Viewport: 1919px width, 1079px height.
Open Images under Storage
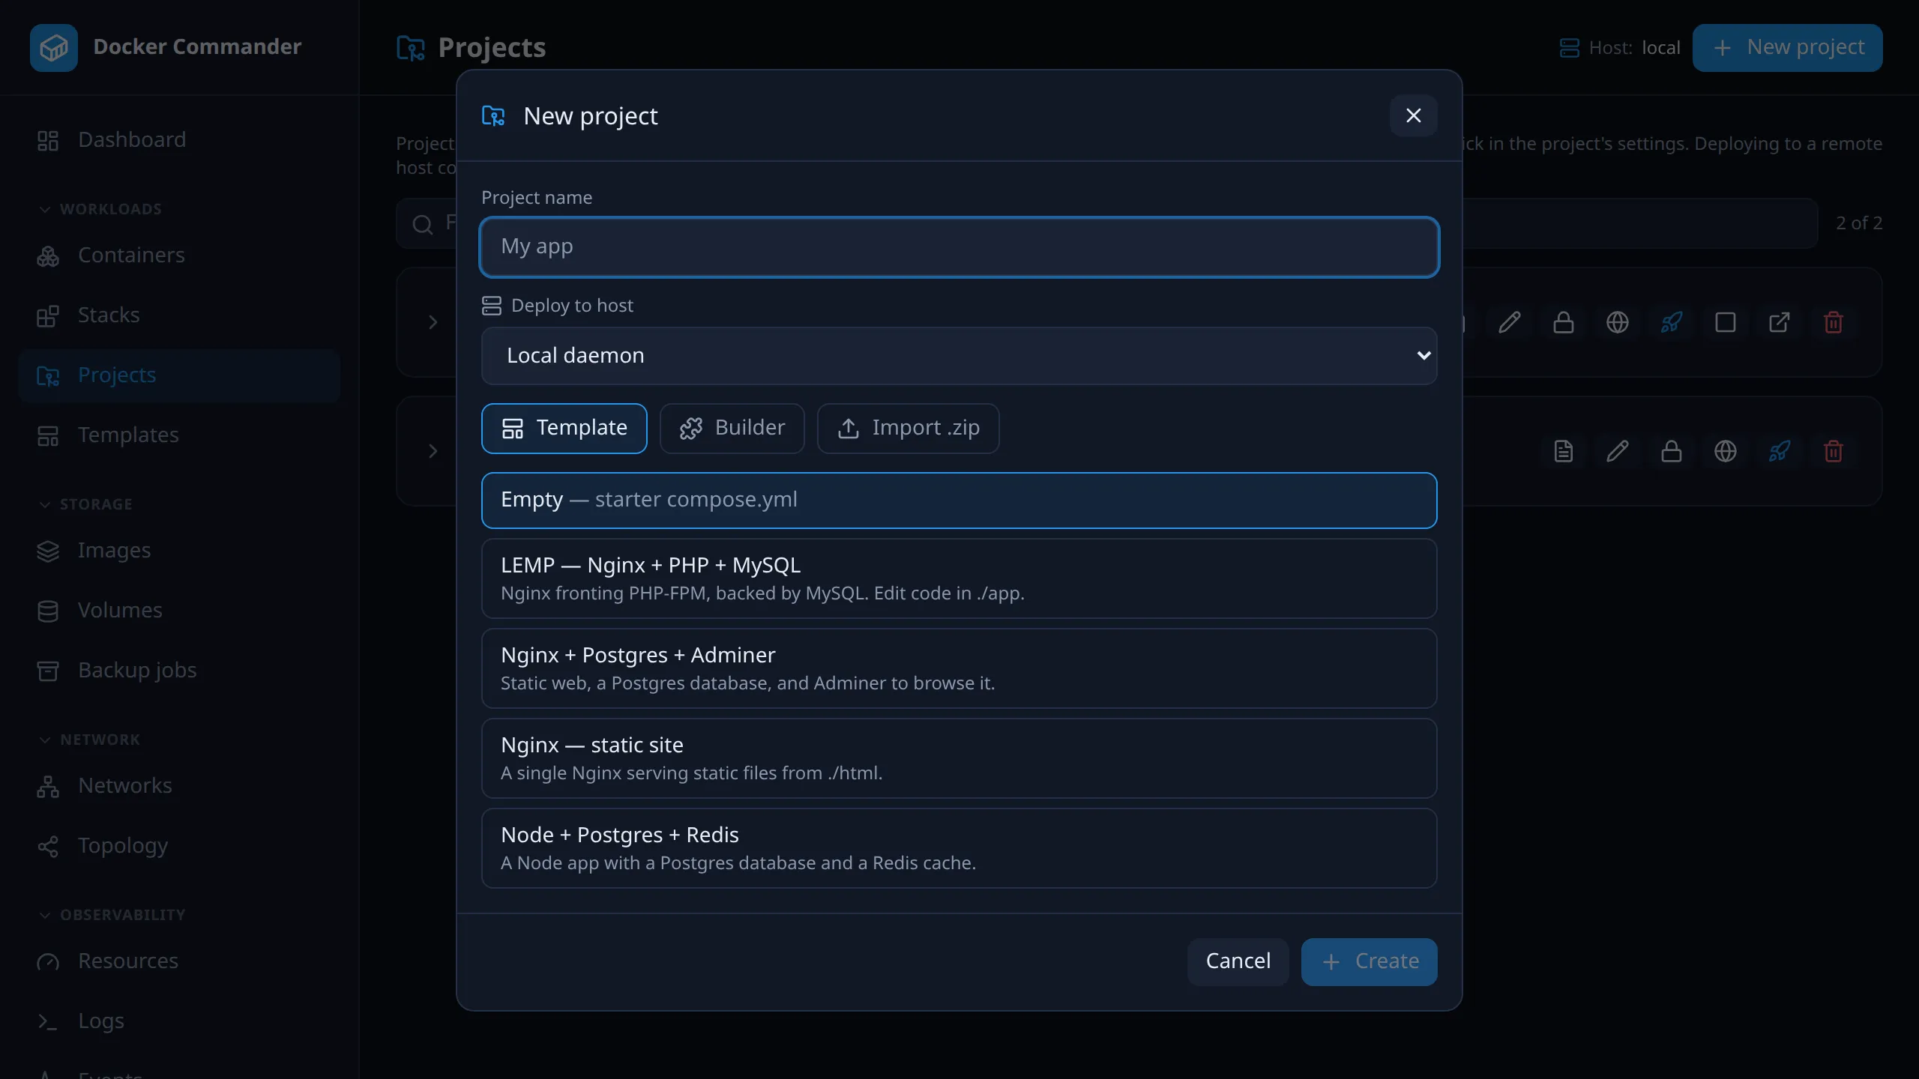(x=179, y=551)
